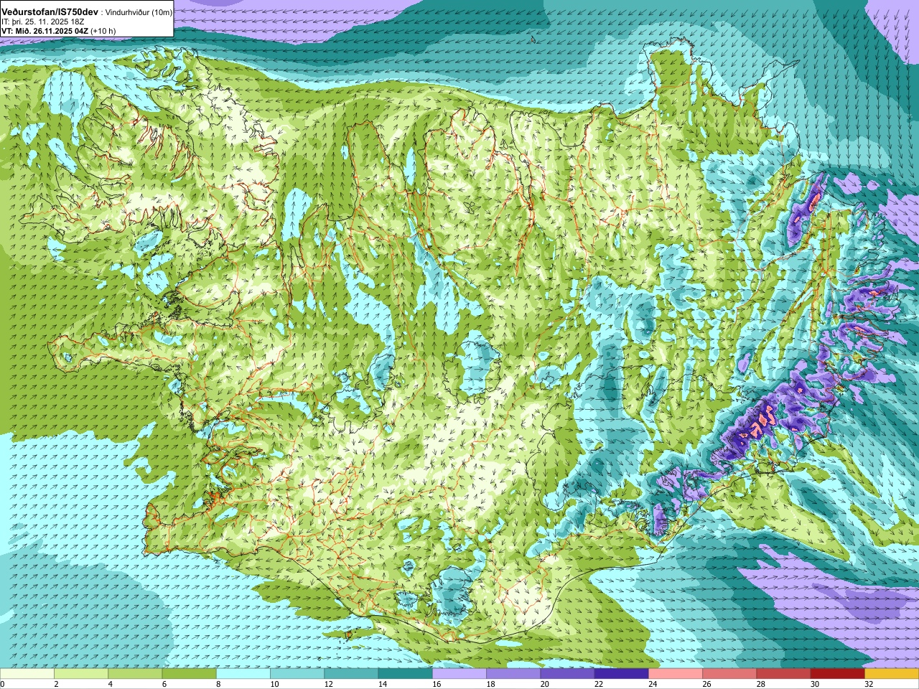The width and height of the screenshot is (919, 689).
Task: Click the pale yellow 0–2 legend swatch
Action: coord(27,674)
